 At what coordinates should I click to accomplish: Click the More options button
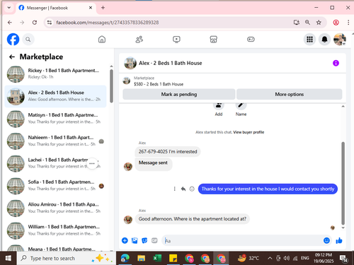pos(290,94)
